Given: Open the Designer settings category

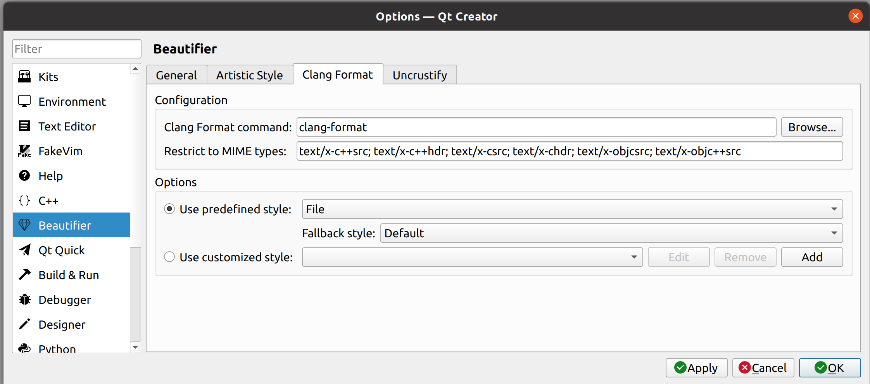Looking at the screenshot, I should pyautogui.click(x=71, y=324).
